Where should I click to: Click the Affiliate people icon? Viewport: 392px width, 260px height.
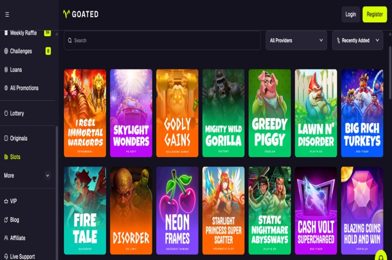[x=6, y=238]
